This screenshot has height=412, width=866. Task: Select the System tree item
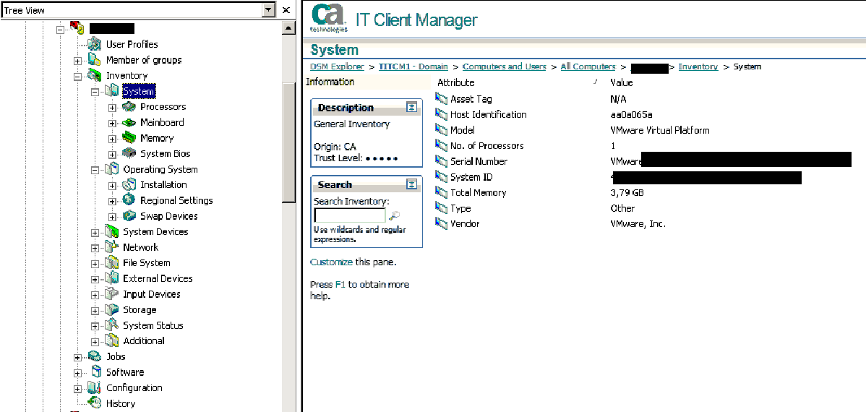click(139, 91)
